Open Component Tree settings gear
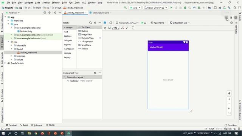 pyautogui.click(x=95, y=73)
